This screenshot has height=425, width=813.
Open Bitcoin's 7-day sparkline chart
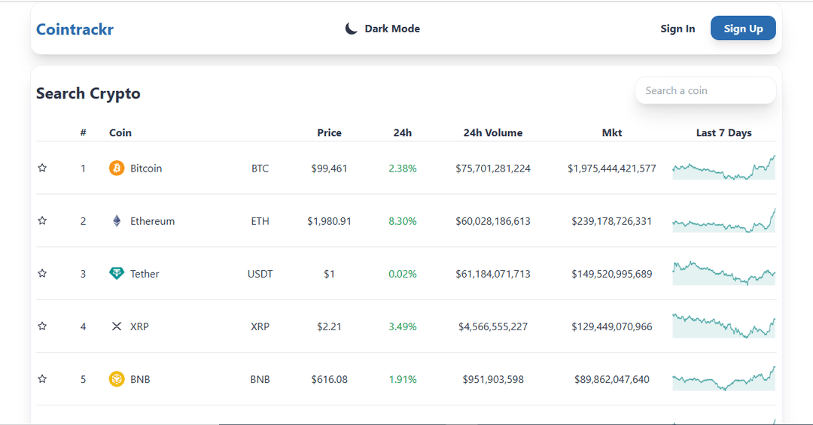pyautogui.click(x=724, y=168)
